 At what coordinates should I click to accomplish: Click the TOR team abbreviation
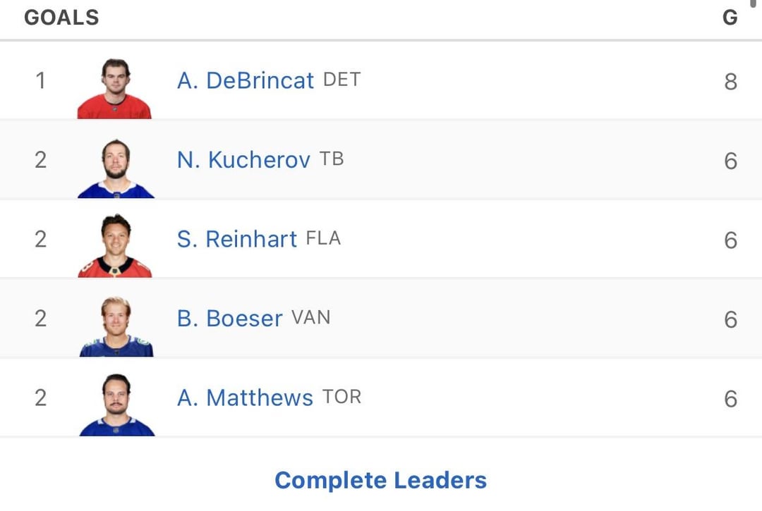click(x=341, y=398)
